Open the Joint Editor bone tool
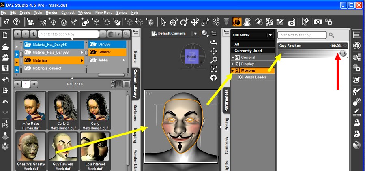The width and height of the screenshot is (365, 171). coord(259,22)
